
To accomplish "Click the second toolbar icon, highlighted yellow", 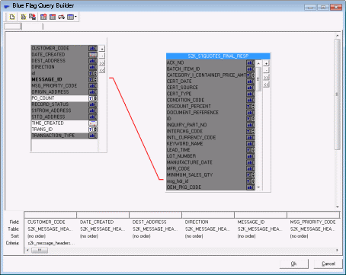I will click(23, 17).
